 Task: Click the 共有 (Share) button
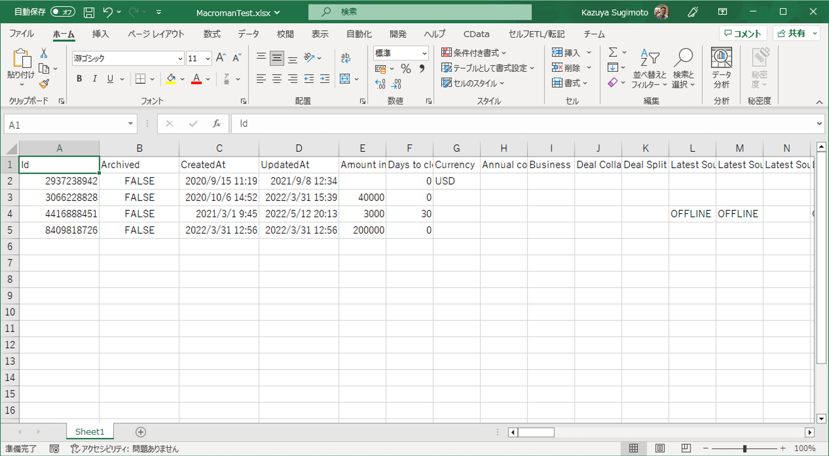click(792, 33)
